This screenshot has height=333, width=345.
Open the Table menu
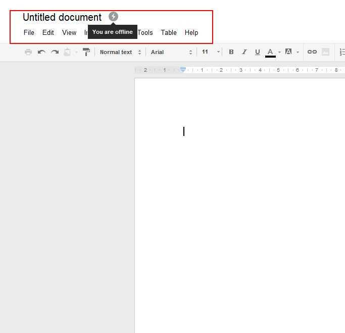coord(169,32)
